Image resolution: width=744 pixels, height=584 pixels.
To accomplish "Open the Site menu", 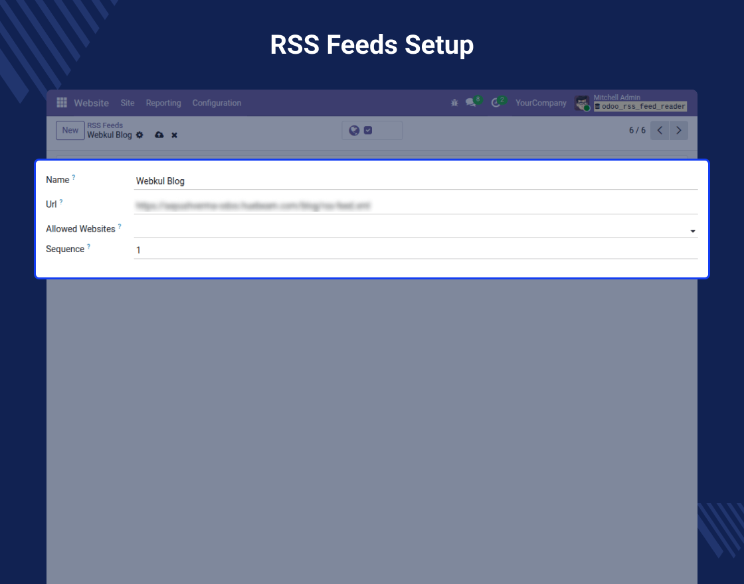I will click(x=128, y=103).
